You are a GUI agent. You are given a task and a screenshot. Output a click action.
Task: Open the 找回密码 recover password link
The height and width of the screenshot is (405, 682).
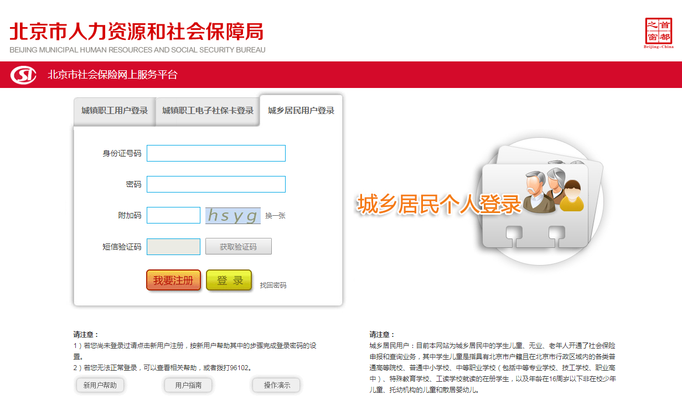coord(273,285)
